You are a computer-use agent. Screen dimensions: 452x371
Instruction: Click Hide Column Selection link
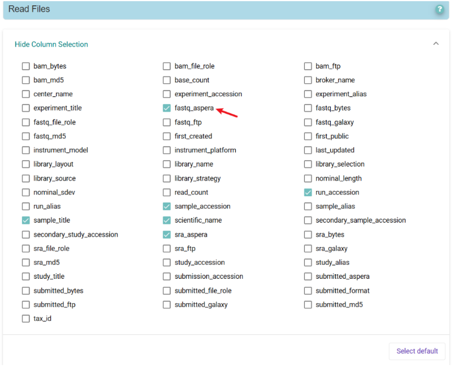coord(51,44)
